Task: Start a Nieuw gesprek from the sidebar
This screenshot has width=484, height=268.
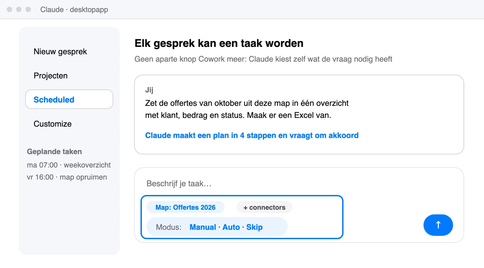Action: pyautogui.click(x=61, y=52)
